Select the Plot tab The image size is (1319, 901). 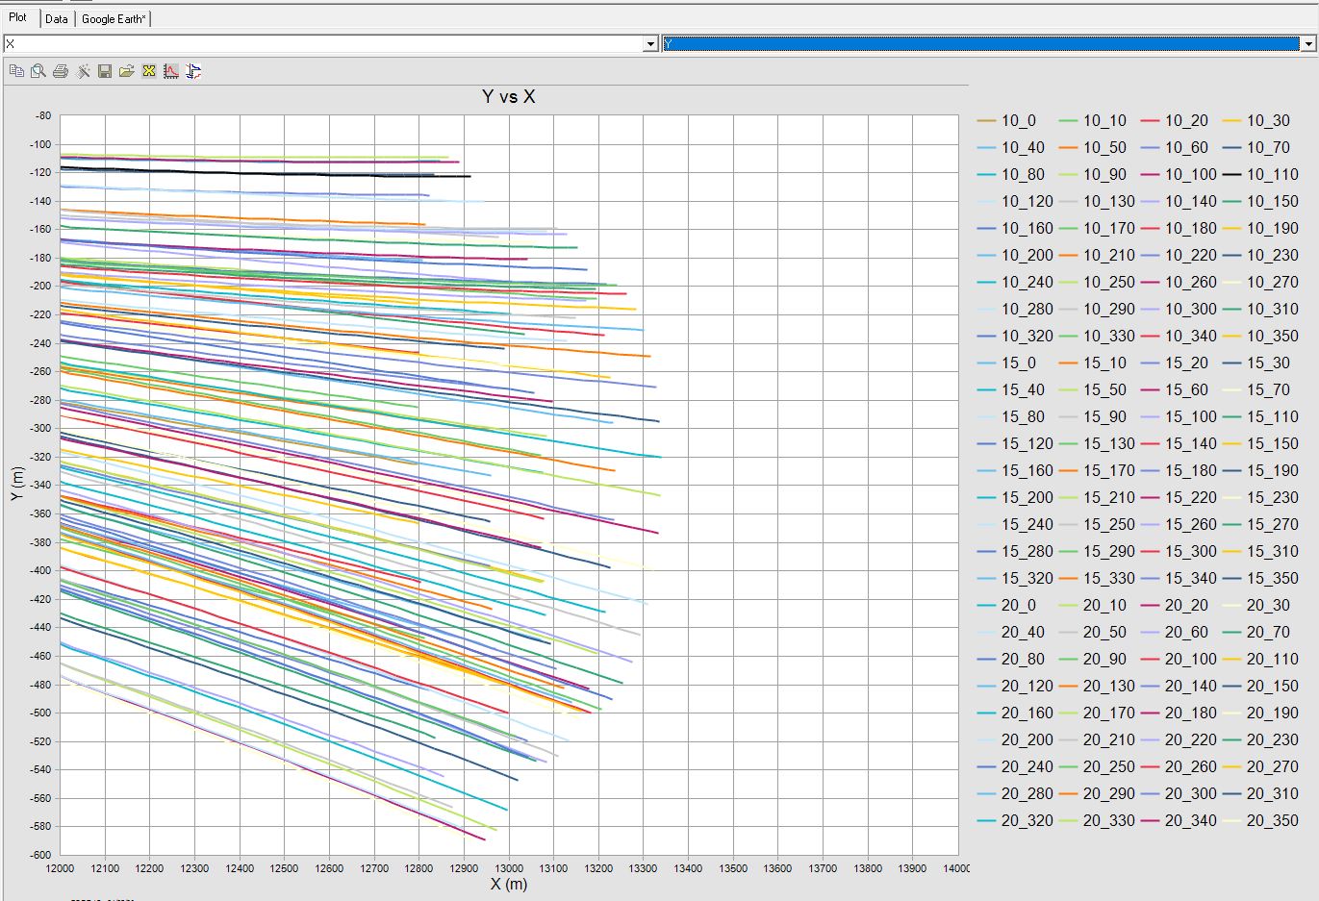[x=18, y=18]
